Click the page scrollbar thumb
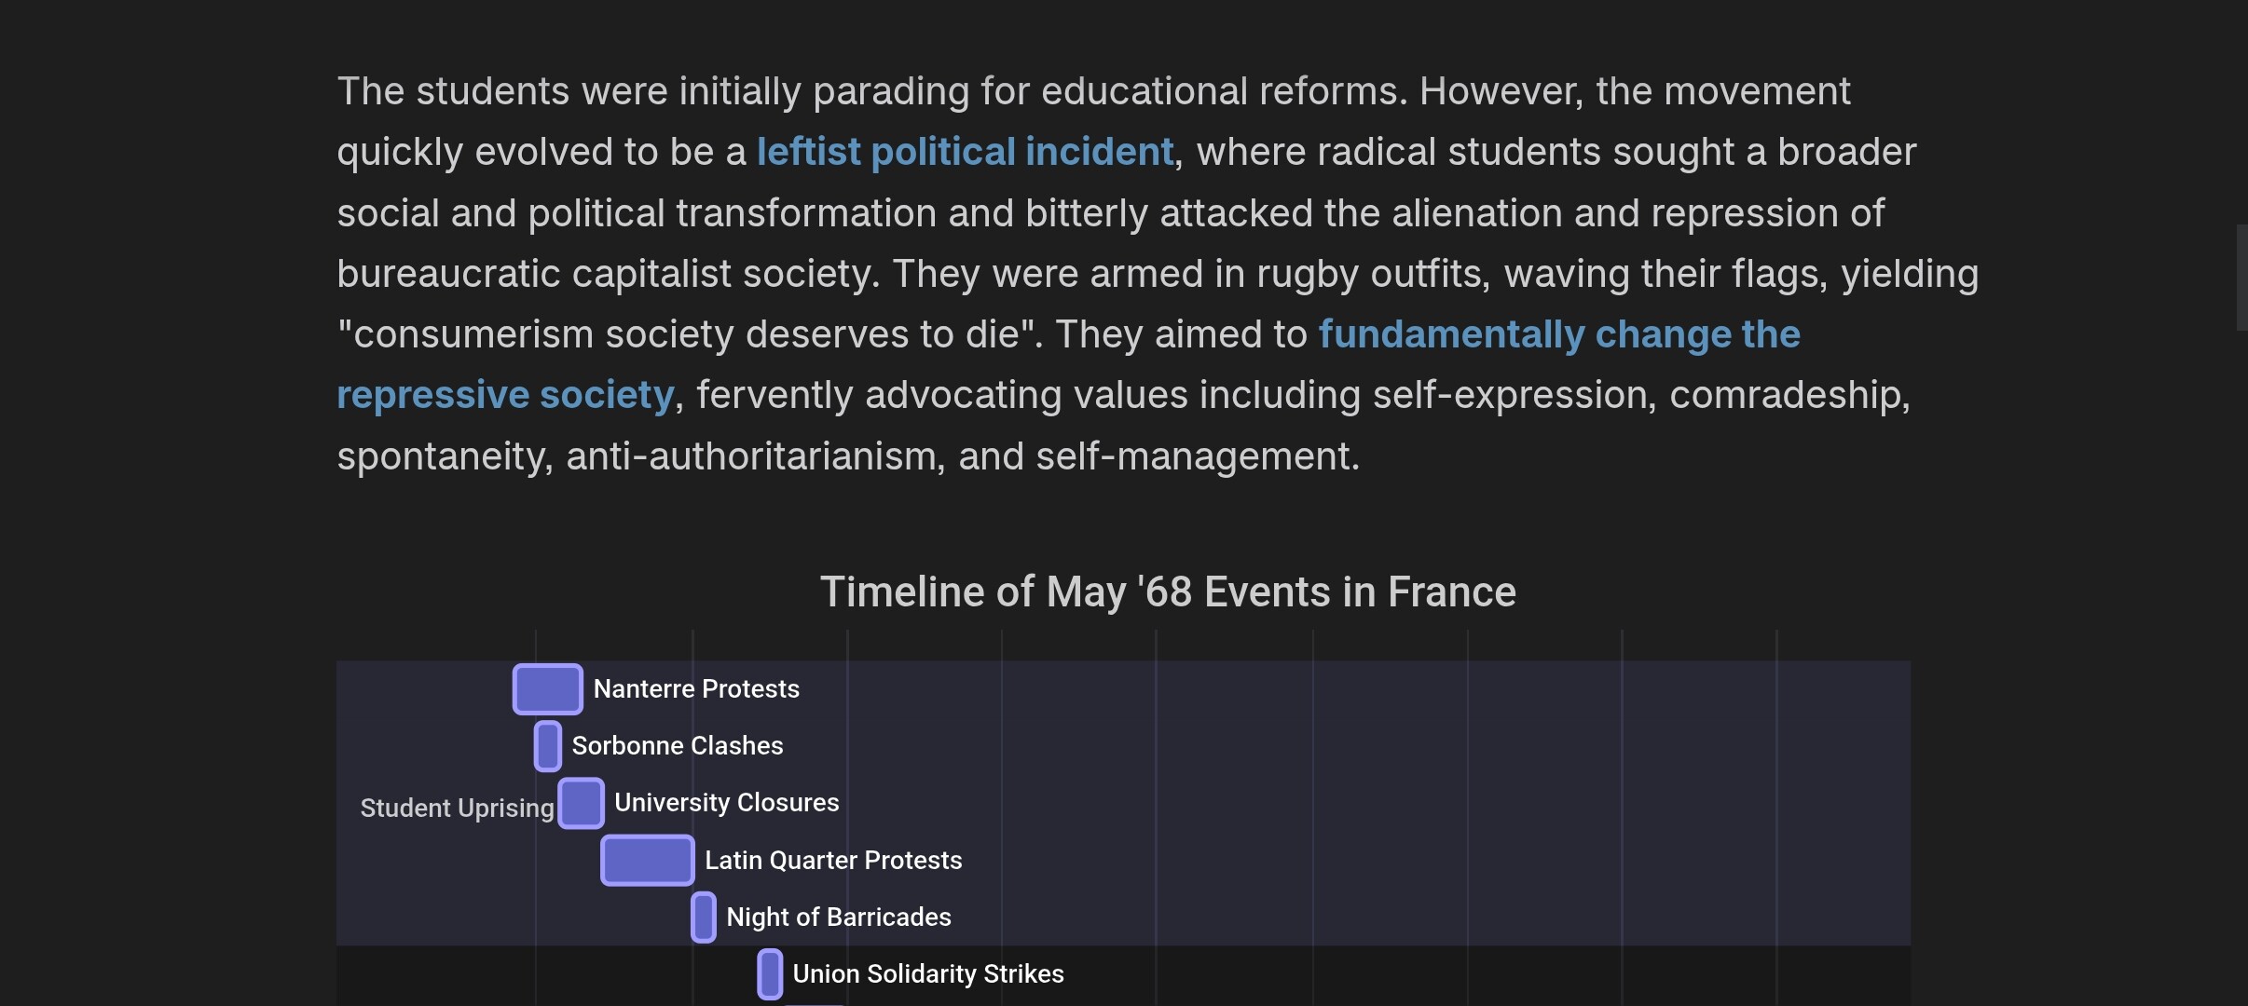Image resolution: width=2248 pixels, height=1006 pixels. pyautogui.click(x=2241, y=278)
